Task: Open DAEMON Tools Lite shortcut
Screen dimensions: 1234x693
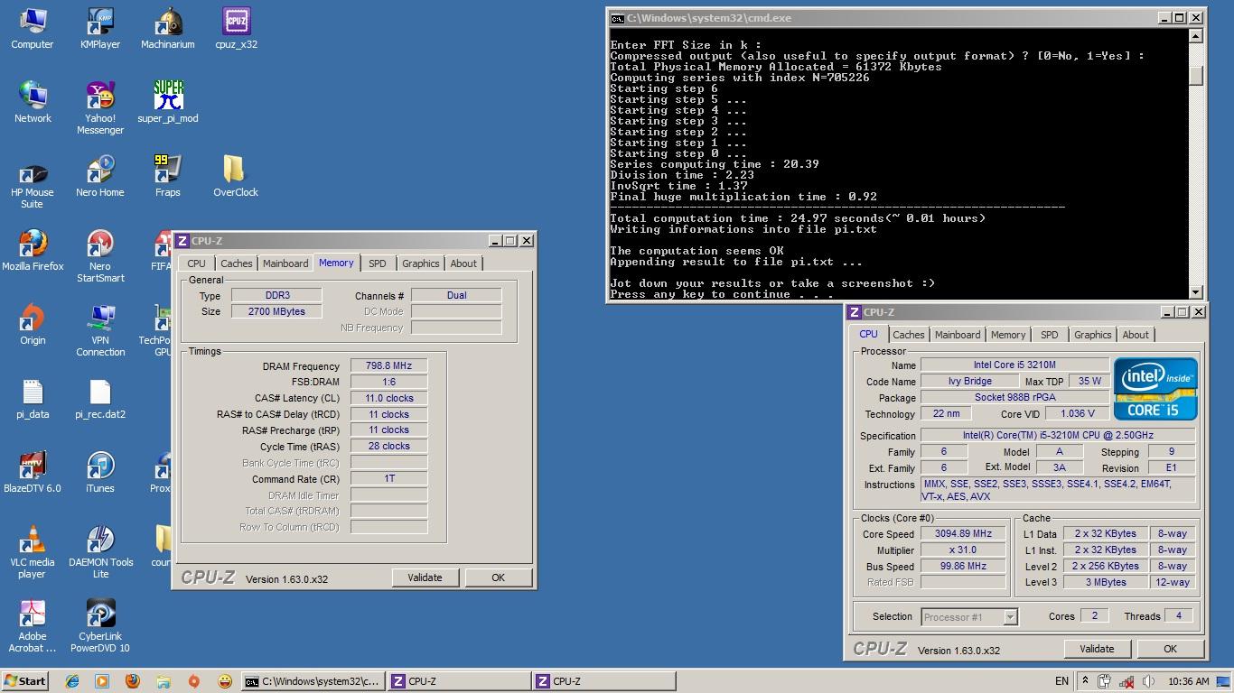Action: pos(100,552)
